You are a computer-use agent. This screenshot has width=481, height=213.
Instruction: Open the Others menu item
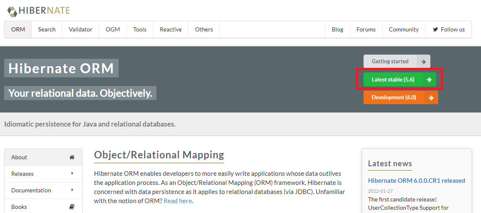204,30
